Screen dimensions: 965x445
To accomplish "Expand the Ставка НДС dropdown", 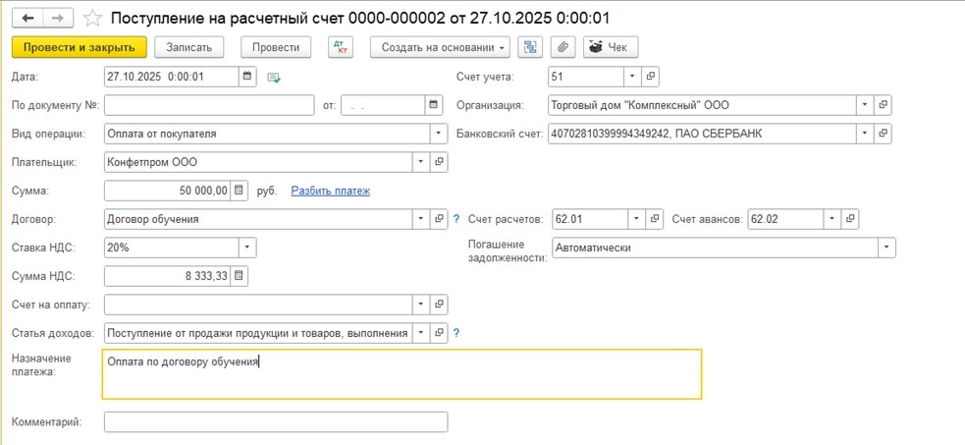I will click(246, 248).
